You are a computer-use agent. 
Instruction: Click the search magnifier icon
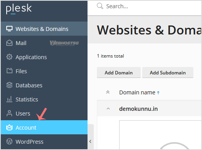coord(100,6)
